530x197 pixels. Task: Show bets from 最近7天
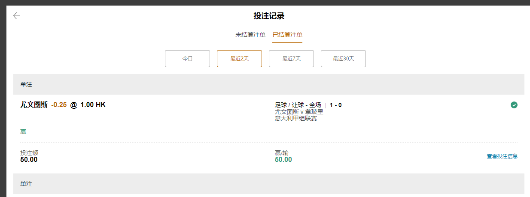(291, 59)
